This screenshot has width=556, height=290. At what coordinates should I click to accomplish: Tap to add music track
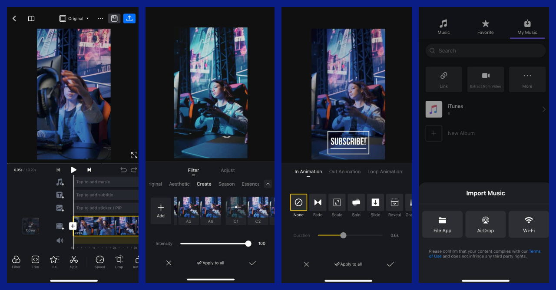(x=106, y=182)
